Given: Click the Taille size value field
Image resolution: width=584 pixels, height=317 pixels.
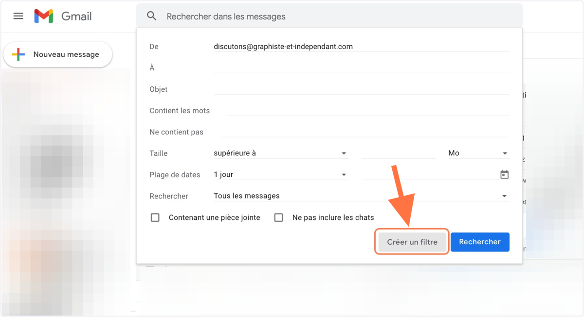Looking at the screenshot, I should pos(399,153).
